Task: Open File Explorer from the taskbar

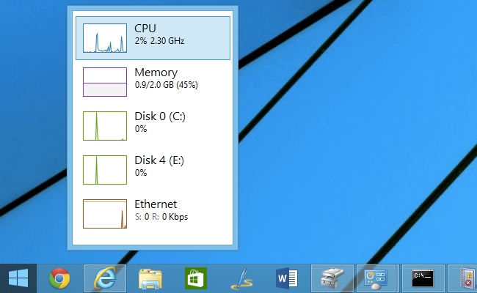Action: [x=150, y=278]
